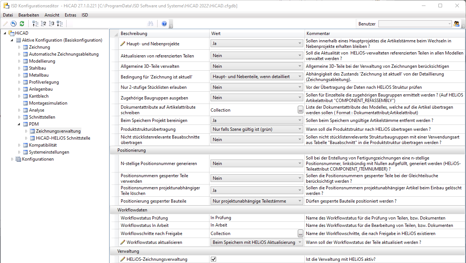Click the Konfigurationen node icon
This screenshot has width=466, height=263.
[x=18, y=159]
